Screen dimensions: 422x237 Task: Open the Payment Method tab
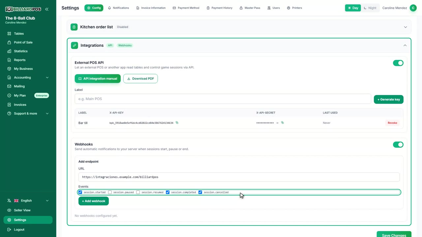(186, 8)
